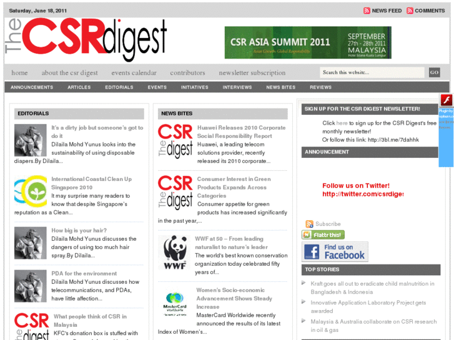Select Interviews category tab
This screenshot has width=454, height=340.
237,87
